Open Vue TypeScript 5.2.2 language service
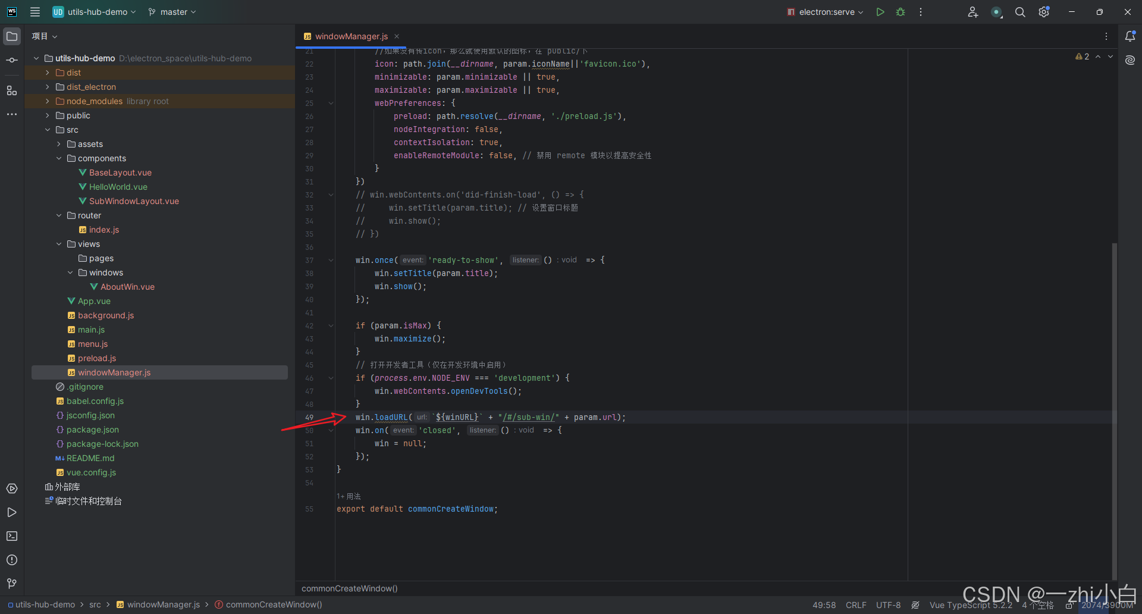Viewport: 1142px width, 614px height. (971, 605)
